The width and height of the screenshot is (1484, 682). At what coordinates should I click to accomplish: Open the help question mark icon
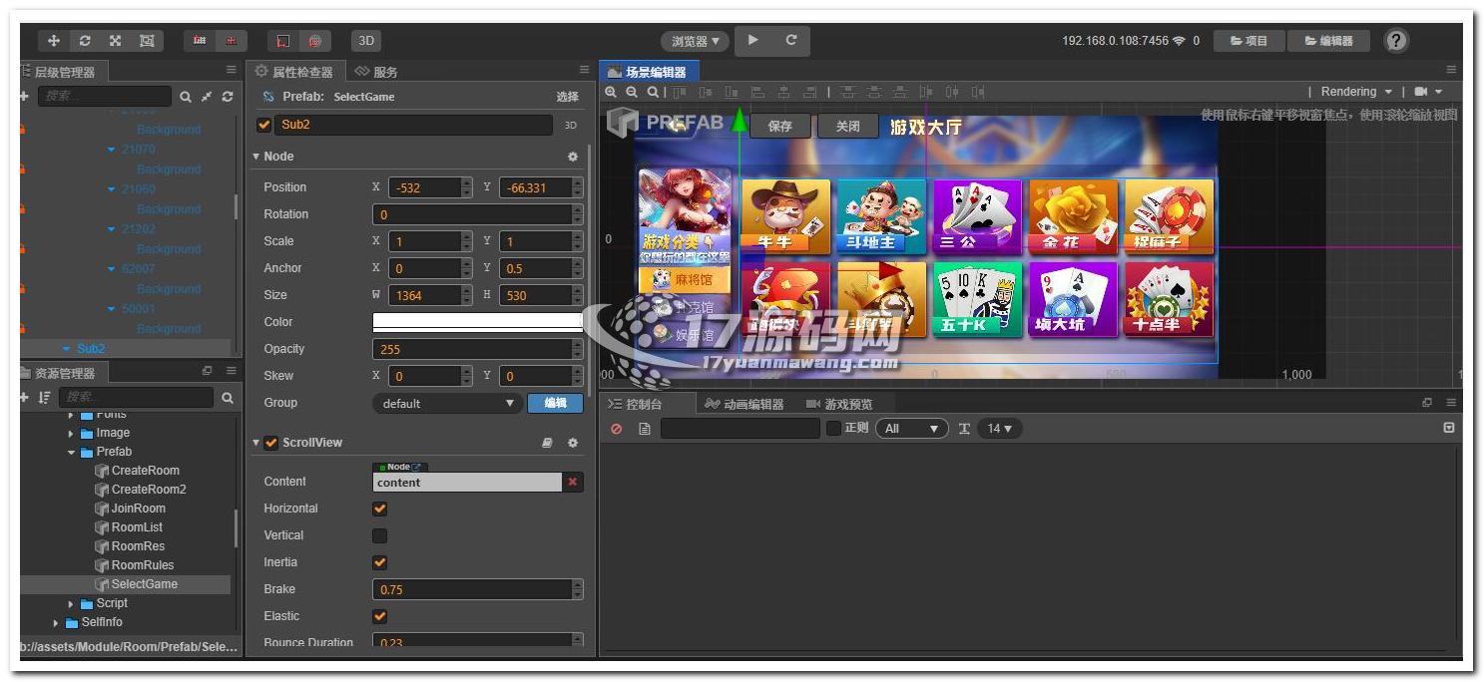1397,41
